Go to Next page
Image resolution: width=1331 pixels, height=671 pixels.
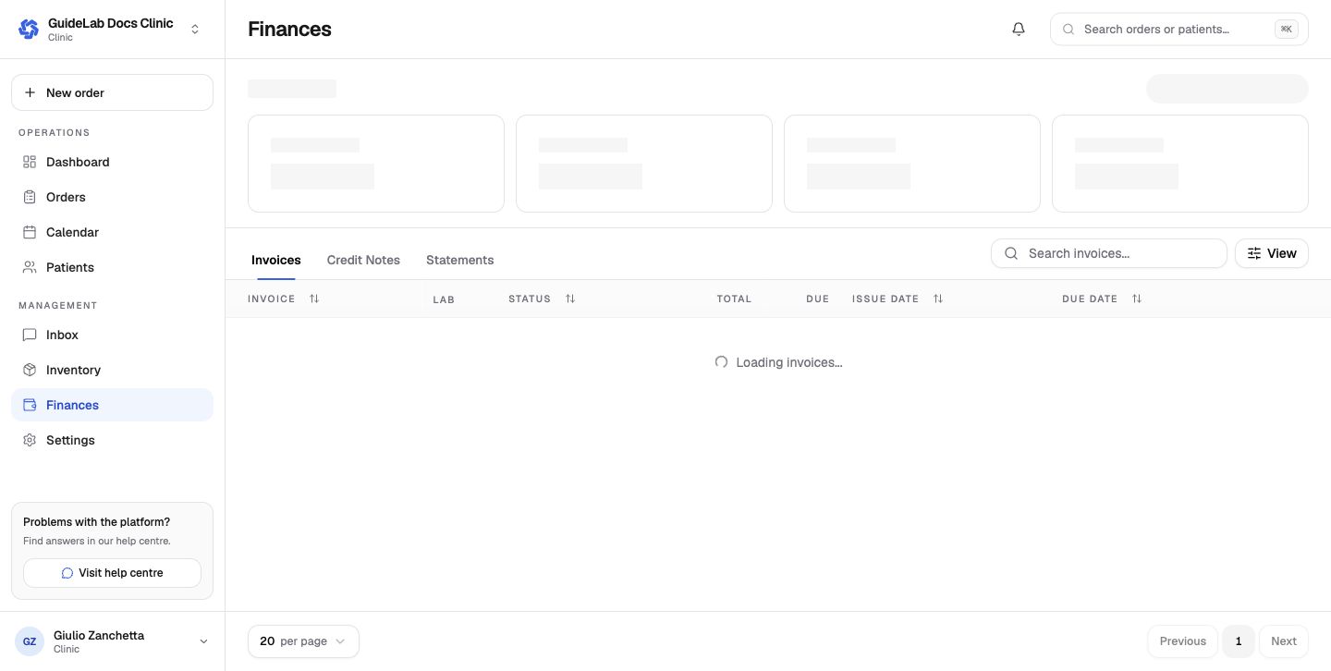1284,641
